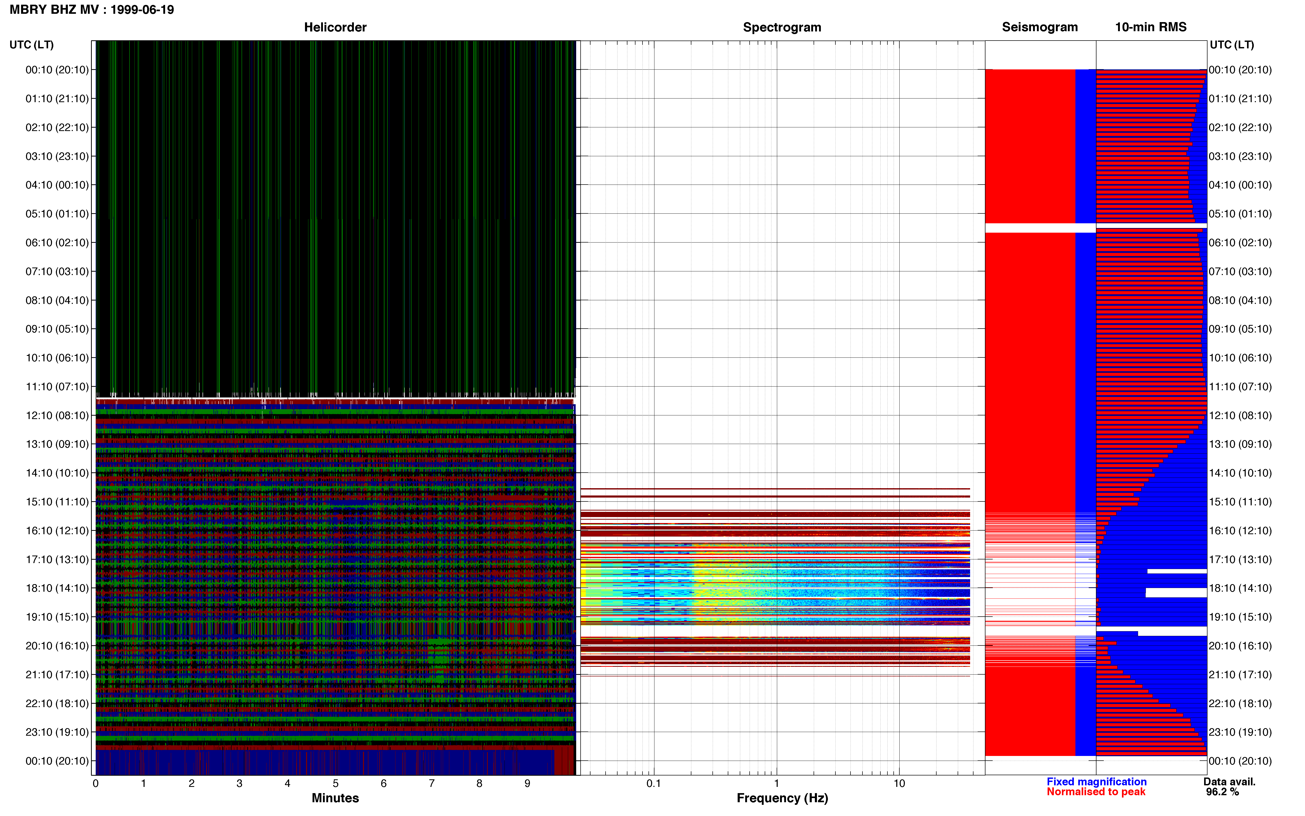
Task: Click the '3' tick on the Minutes axis
Action: coord(240,784)
